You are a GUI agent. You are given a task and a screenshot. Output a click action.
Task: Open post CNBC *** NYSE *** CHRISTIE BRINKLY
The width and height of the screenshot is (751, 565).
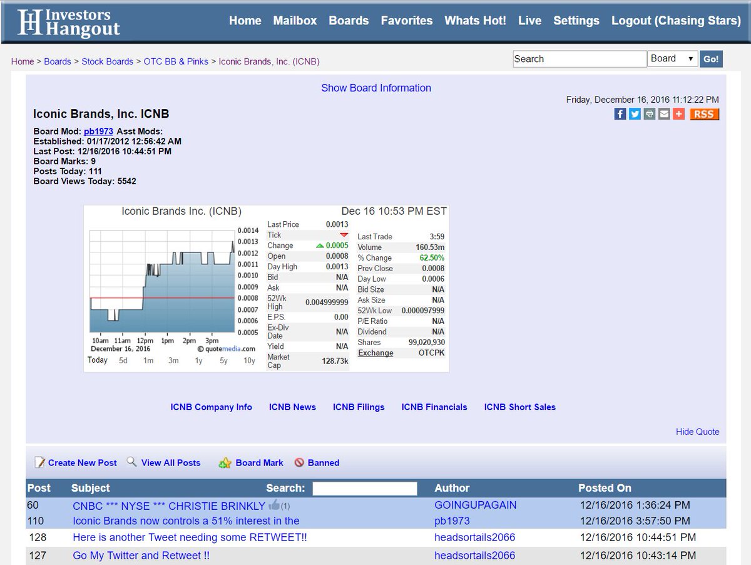(x=169, y=505)
